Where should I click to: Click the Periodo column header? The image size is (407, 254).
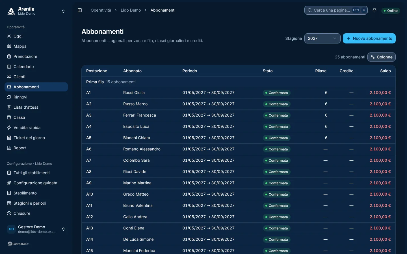190,71
